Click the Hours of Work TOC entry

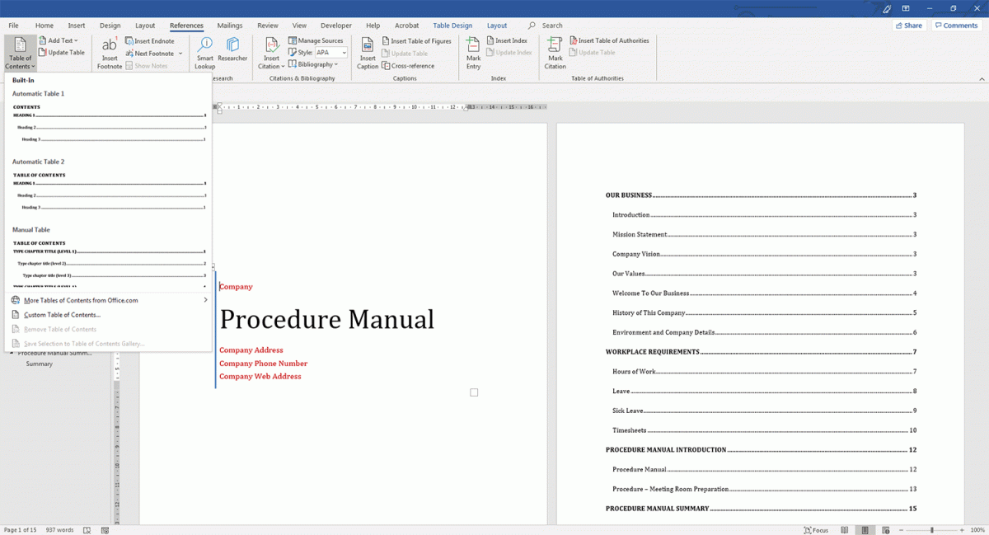click(x=764, y=372)
